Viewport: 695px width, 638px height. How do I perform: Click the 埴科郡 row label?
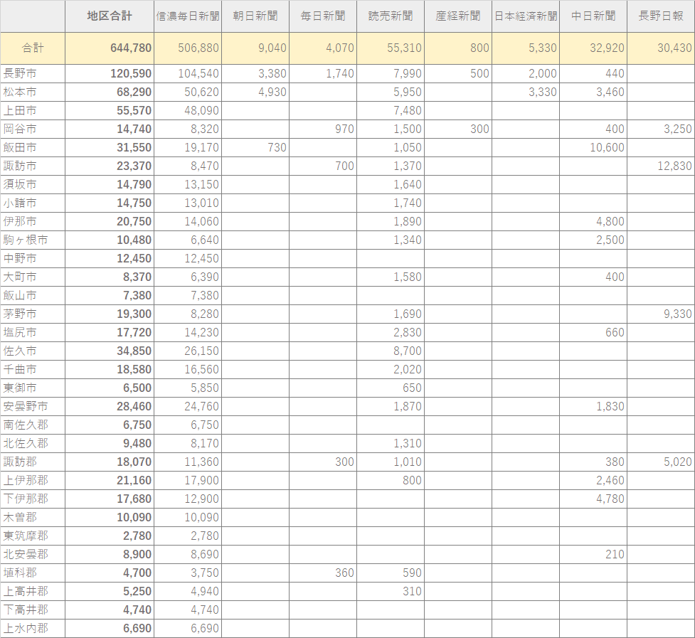pyautogui.click(x=33, y=573)
